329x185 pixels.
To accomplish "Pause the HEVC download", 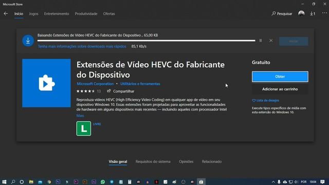I will coord(261,41).
